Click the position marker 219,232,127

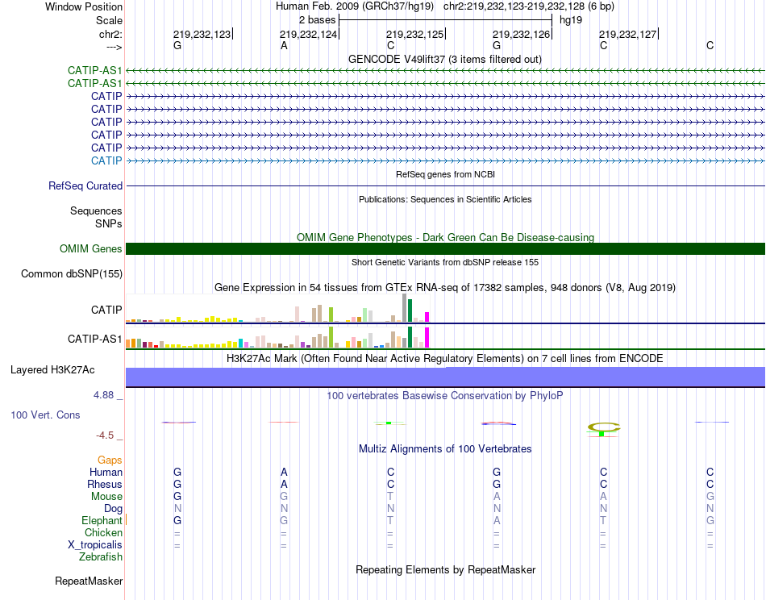pyautogui.click(x=628, y=34)
